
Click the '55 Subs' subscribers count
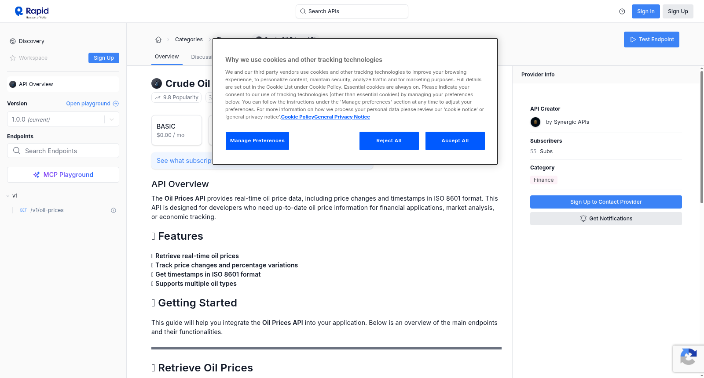tap(541, 151)
